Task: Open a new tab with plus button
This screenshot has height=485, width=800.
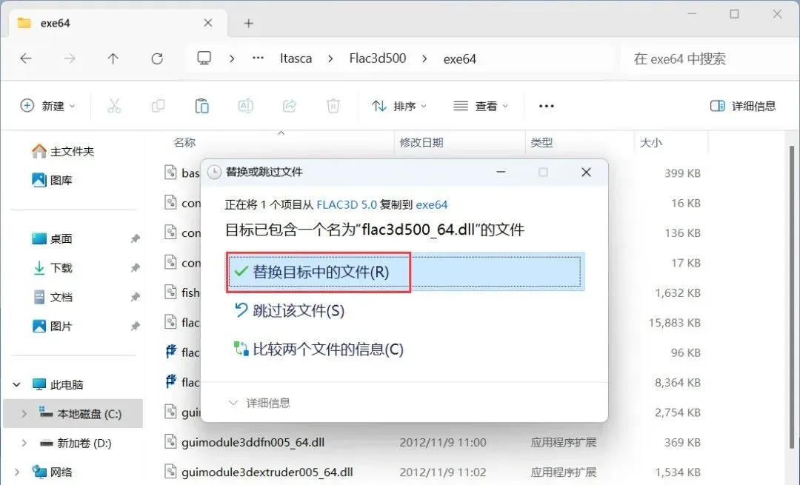Action: pyautogui.click(x=248, y=23)
